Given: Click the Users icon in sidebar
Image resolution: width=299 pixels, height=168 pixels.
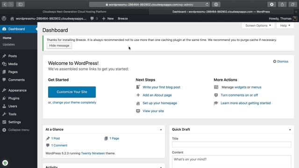Looking at the screenshot, I should click(x=4, y=106).
